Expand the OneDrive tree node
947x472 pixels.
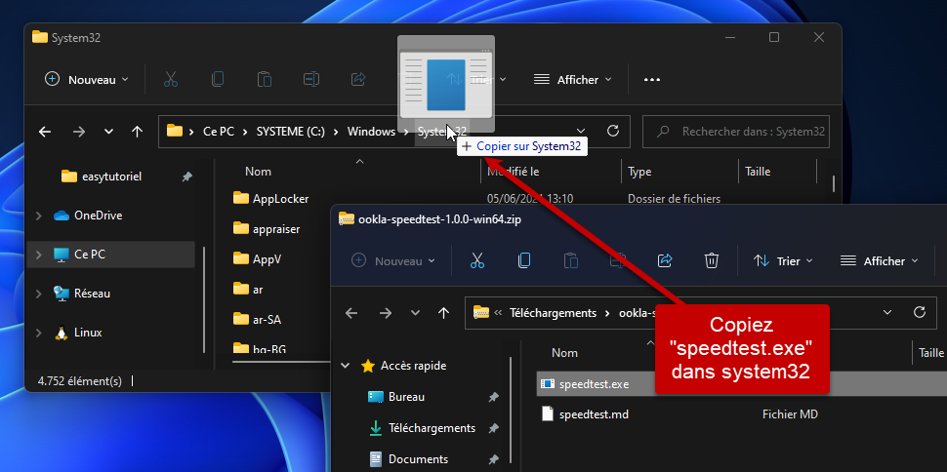pyautogui.click(x=38, y=216)
